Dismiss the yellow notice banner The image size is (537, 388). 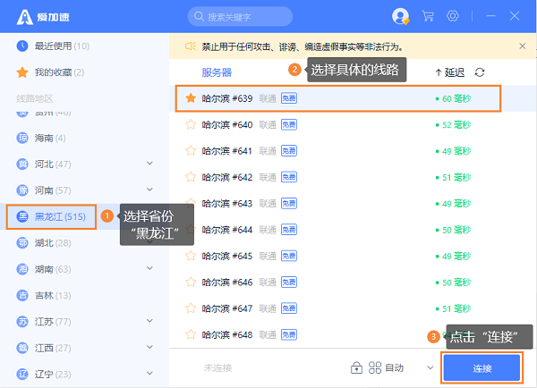click(x=523, y=46)
